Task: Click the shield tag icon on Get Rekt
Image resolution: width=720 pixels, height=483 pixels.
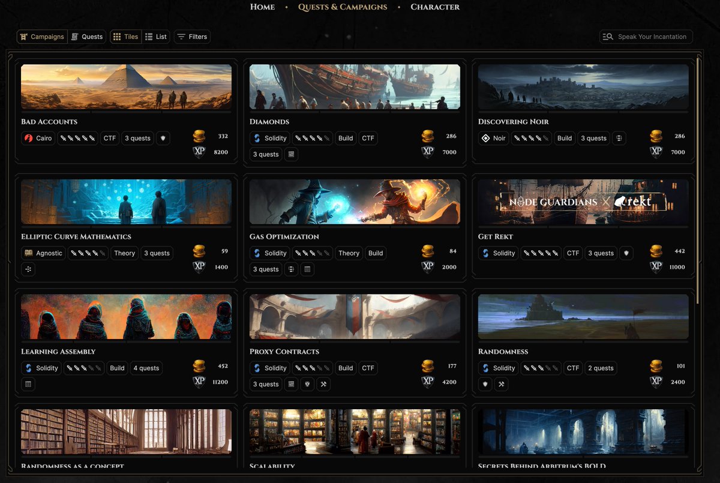Action: click(626, 253)
